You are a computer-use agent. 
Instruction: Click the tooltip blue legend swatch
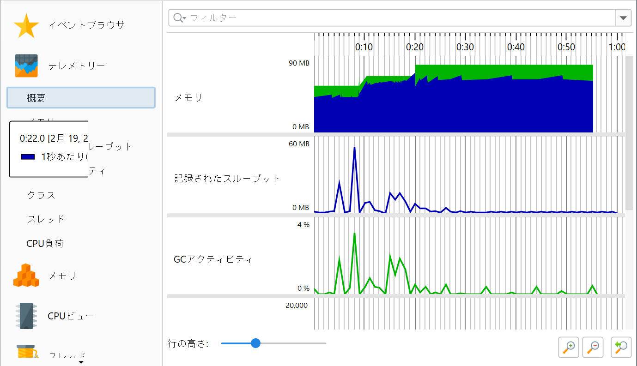coord(28,157)
